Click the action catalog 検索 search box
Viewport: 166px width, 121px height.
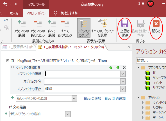[x=151, y=61]
